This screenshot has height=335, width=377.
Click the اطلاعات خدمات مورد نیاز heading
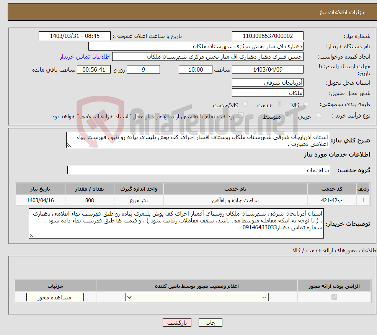337,155
